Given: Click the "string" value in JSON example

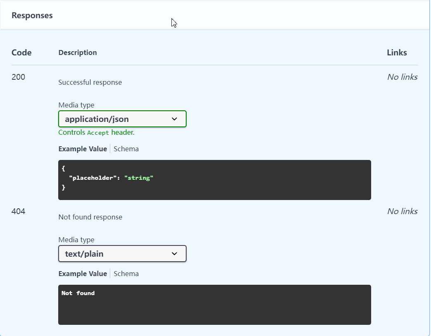Looking at the screenshot, I should [139, 178].
